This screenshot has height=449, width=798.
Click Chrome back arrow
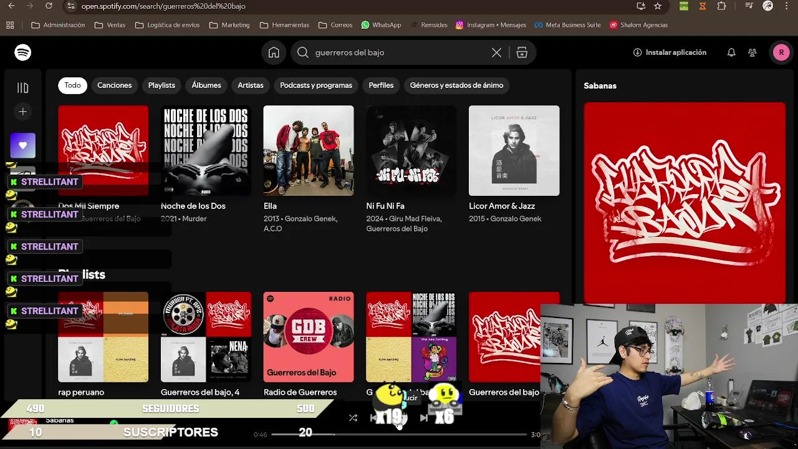[11, 6]
